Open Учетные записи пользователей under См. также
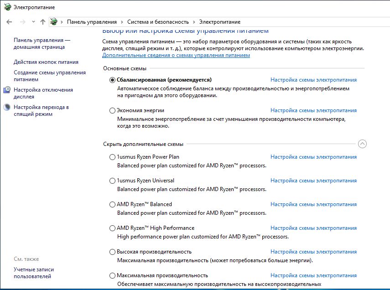This screenshot has width=390, height=290. pyautogui.click(x=34, y=273)
